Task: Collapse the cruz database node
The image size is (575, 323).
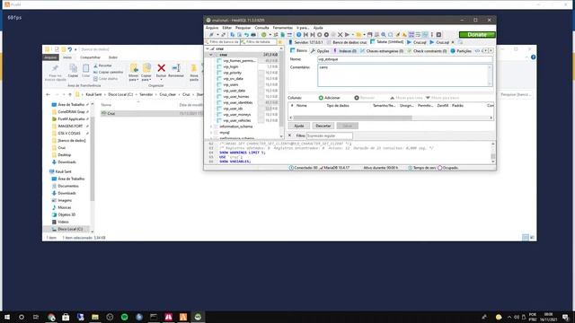Action: [211, 55]
